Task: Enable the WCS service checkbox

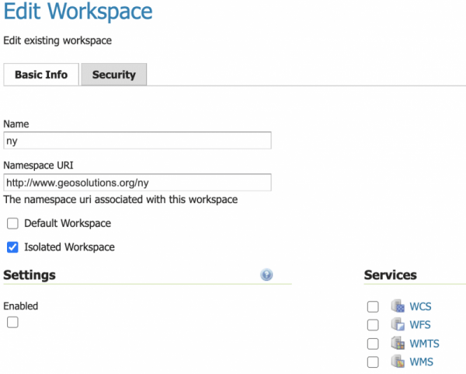Action: click(x=373, y=306)
